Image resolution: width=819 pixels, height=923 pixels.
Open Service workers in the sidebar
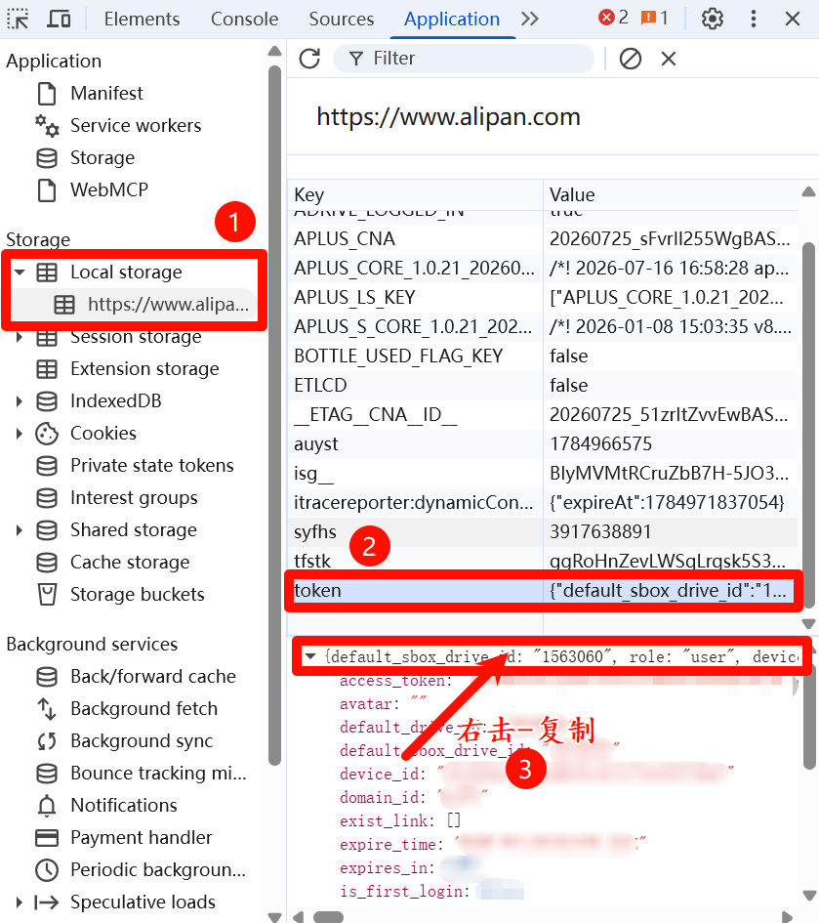coord(136,125)
